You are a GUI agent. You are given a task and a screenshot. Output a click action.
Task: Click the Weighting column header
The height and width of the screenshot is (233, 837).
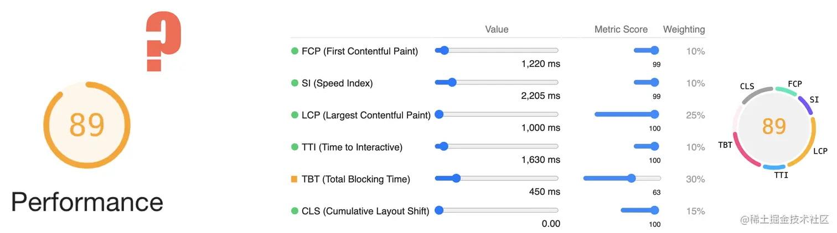pyautogui.click(x=684, y=29)
